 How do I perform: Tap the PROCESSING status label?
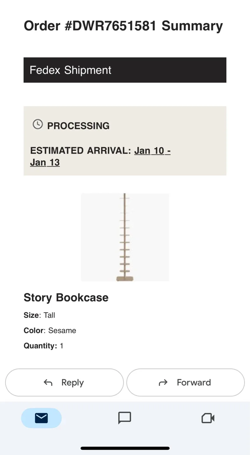click(x=78, y=126)
